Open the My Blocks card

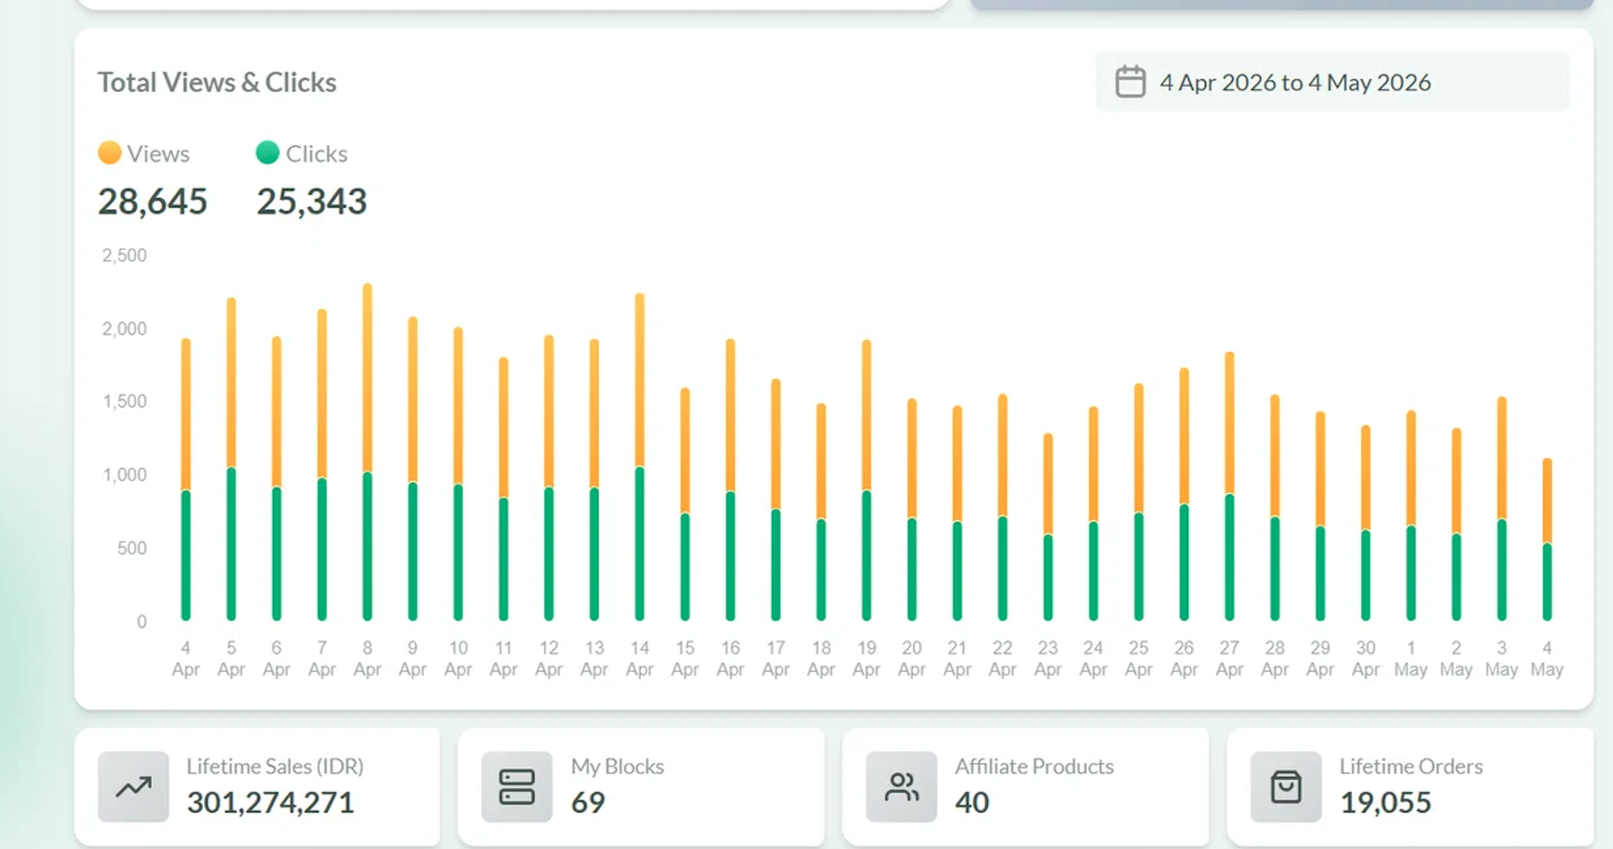click(641, 787)
